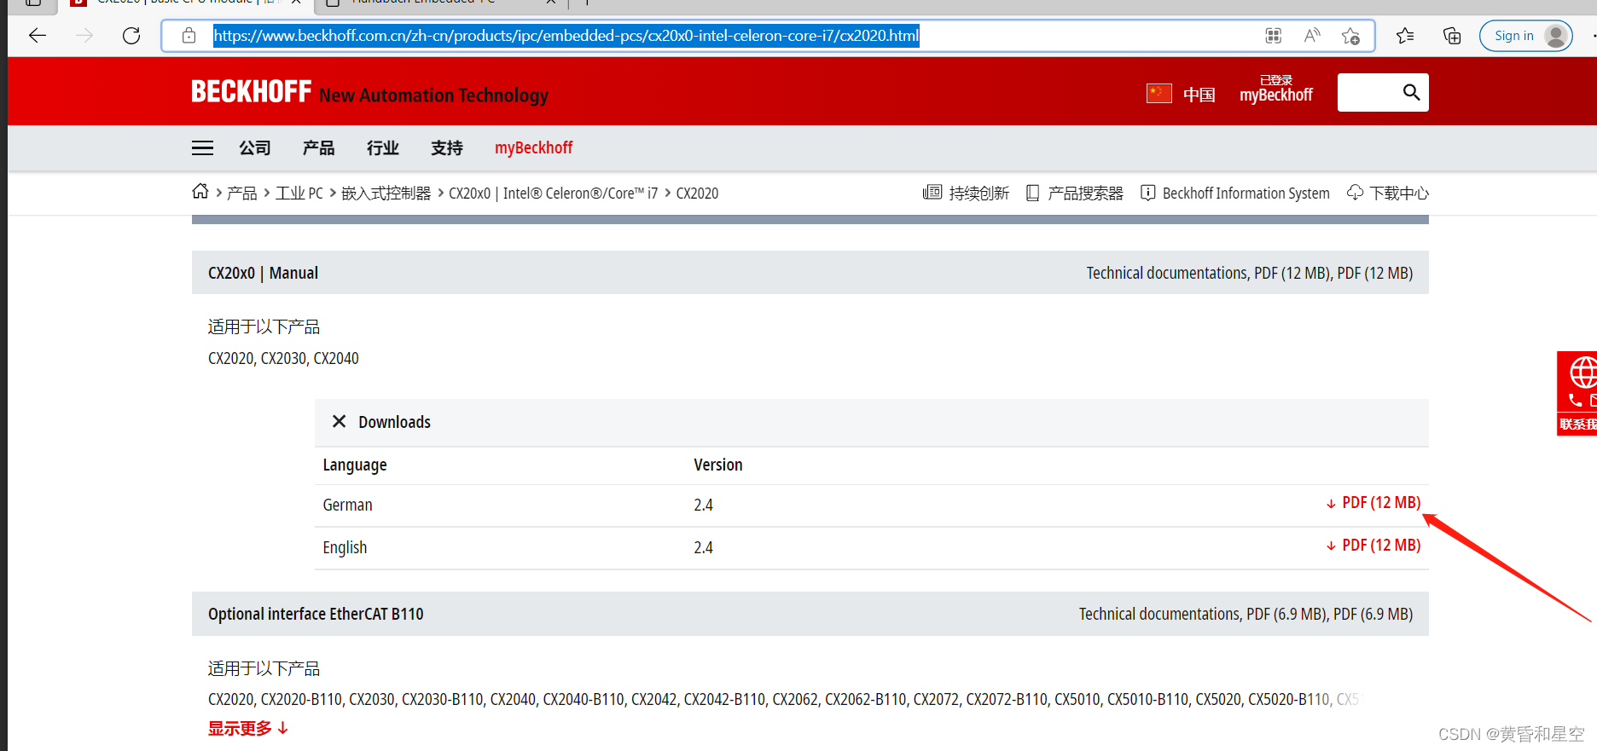
Task: Click the CX2020 breadcrumb
Action: click(697, 194)
